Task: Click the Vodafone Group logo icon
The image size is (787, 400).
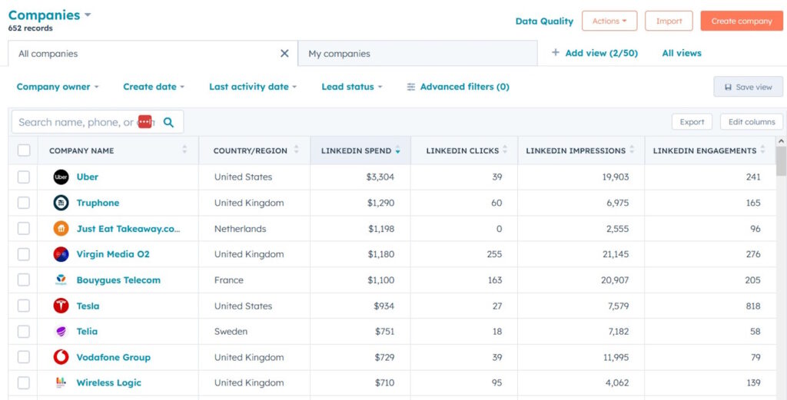Action: (61, 358)
